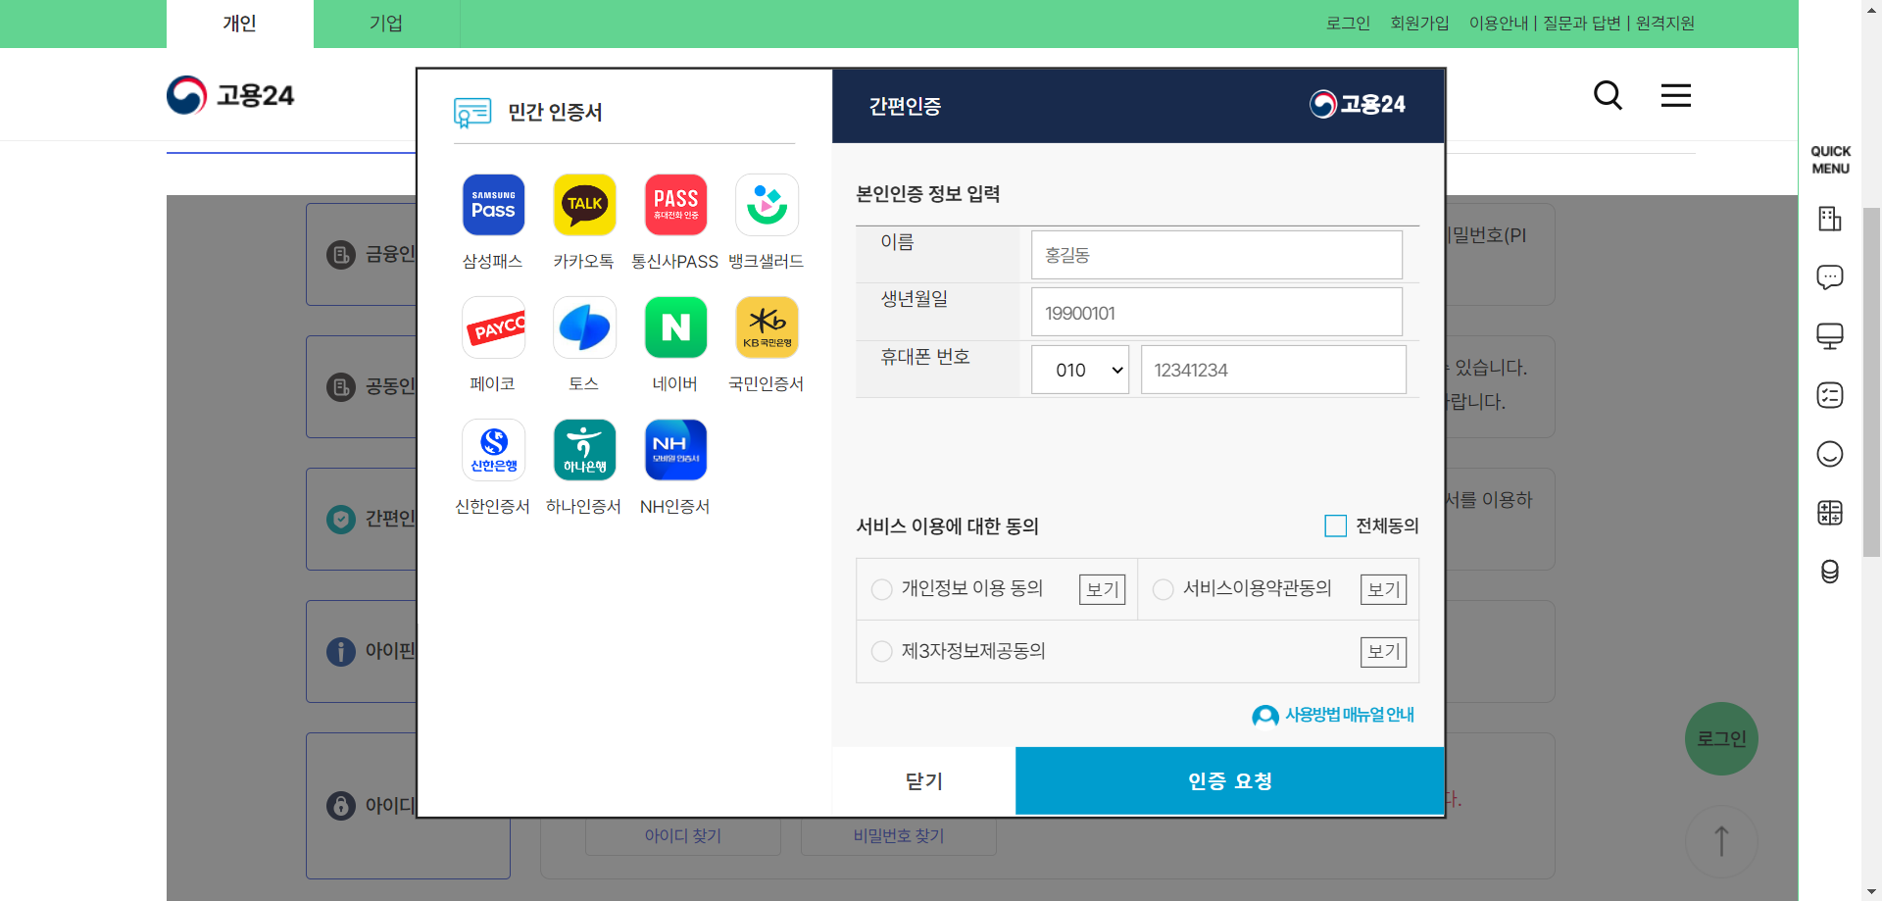Click the 이름 input field
Screen dimensions: 1882x901
(x=1216, y=255)
